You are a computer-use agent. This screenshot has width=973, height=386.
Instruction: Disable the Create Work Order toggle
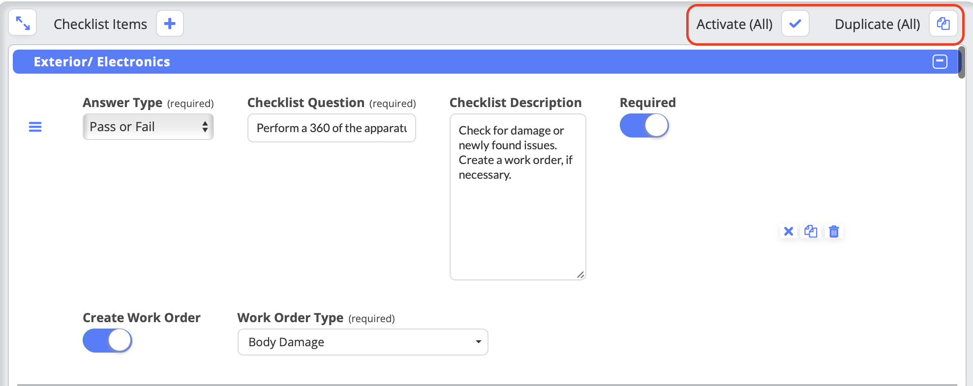(107, 340)
